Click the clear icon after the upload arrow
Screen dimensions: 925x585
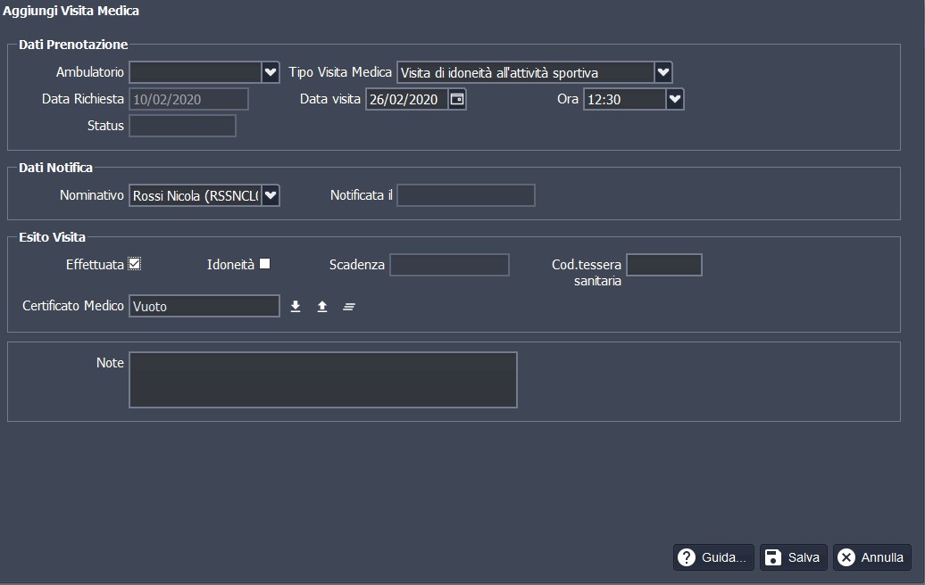pos(349,307)
